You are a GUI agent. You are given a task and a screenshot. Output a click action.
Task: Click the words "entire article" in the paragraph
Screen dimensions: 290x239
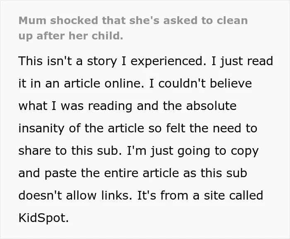click(x=142, y=173)
